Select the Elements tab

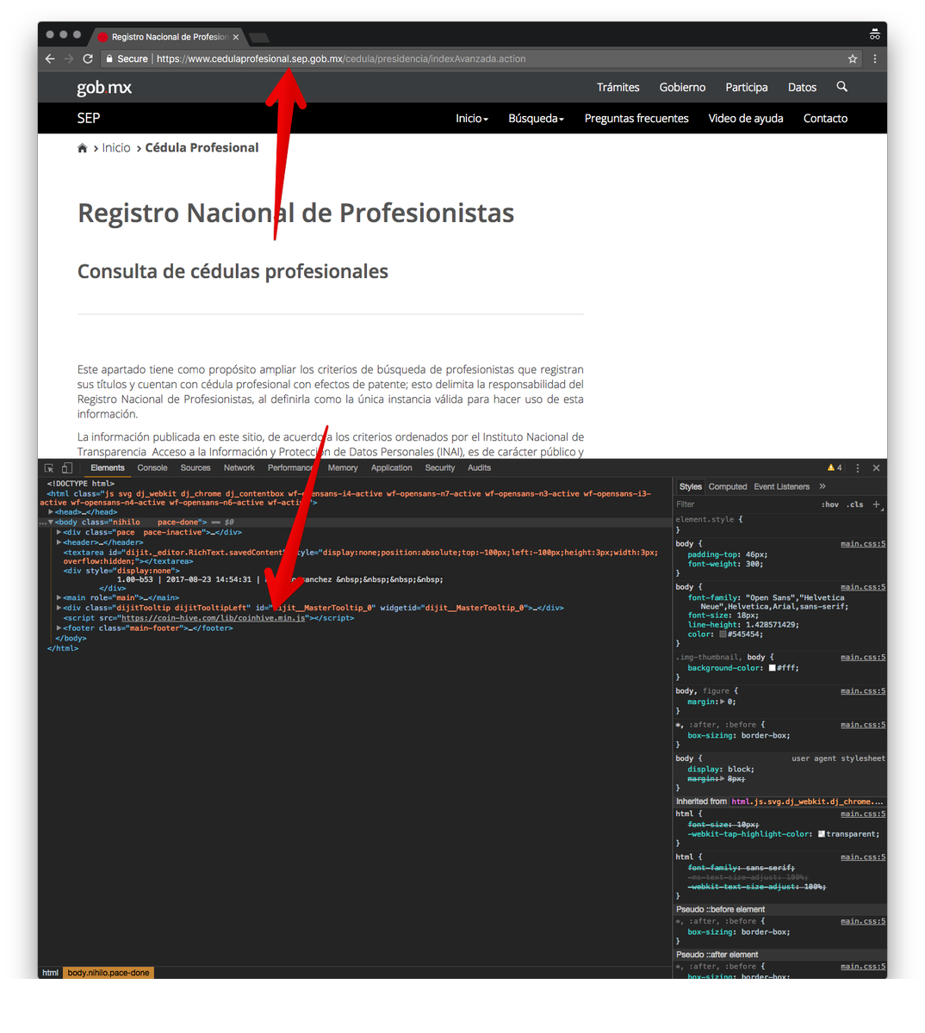point(108,468)
